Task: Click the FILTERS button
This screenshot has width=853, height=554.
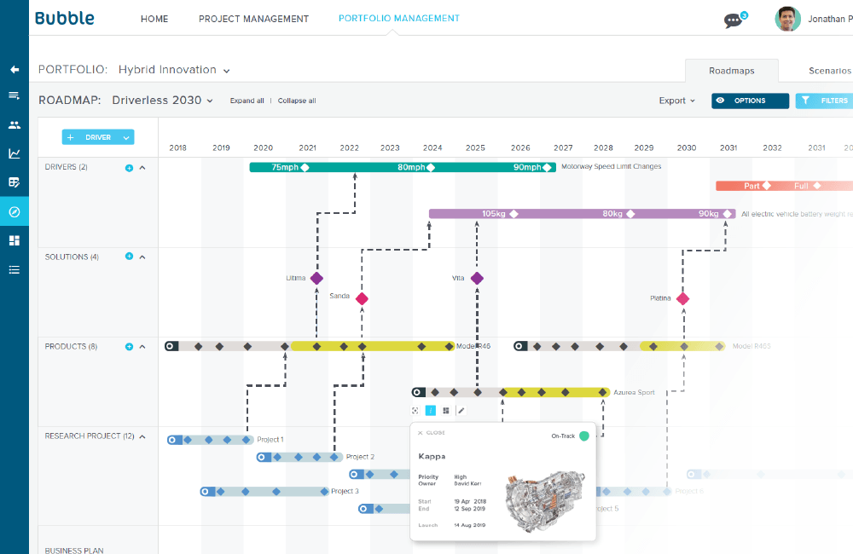Action: [x=825, y=101]
